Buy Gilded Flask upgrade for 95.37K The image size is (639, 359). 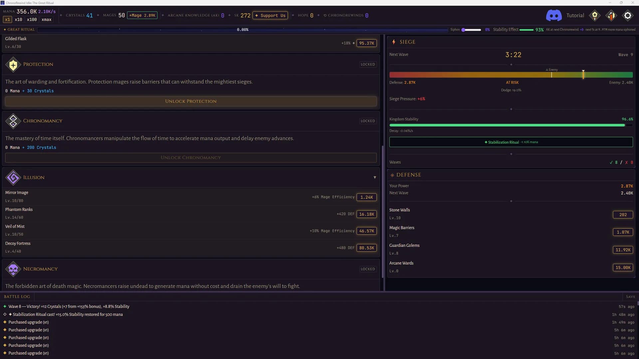point(366,43)
